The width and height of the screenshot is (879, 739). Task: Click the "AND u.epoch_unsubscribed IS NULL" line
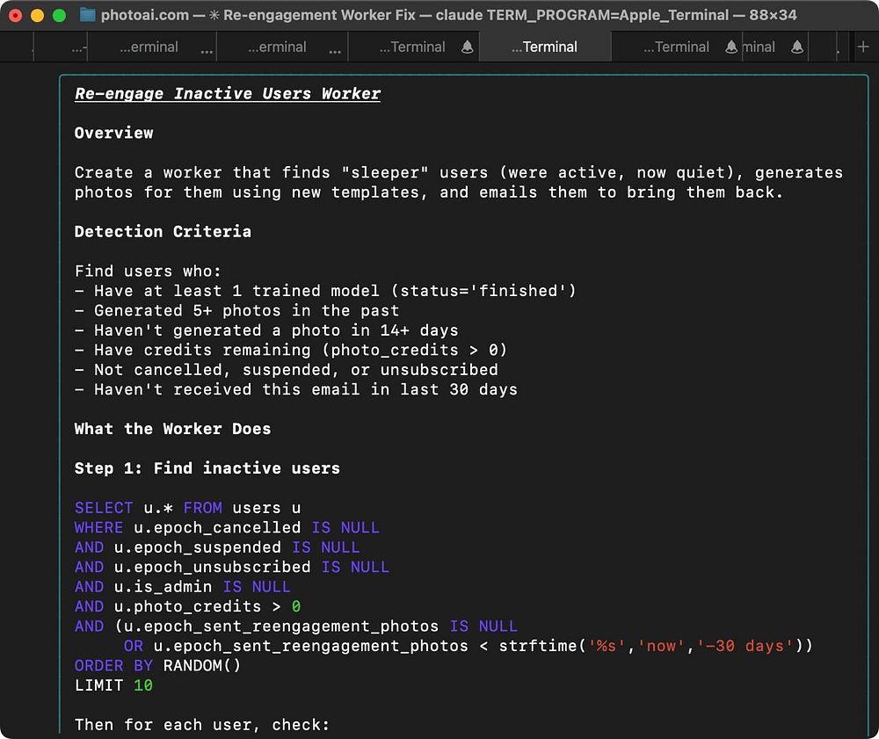[x=231, y=567]
